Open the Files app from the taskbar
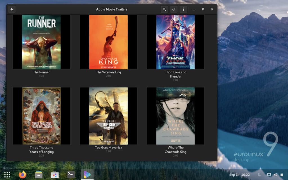This screenshot has width=288, height=180. [x=39, y=174]
